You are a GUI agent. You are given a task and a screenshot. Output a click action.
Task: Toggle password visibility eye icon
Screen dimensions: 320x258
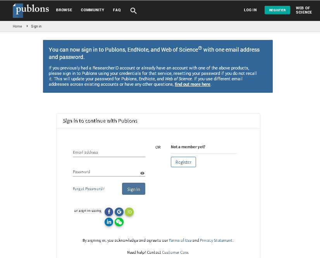(142, 173)
